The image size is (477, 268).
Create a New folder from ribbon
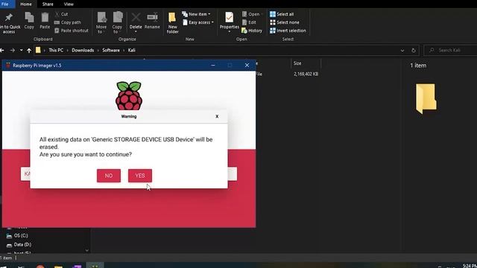(x=172, y=23)
